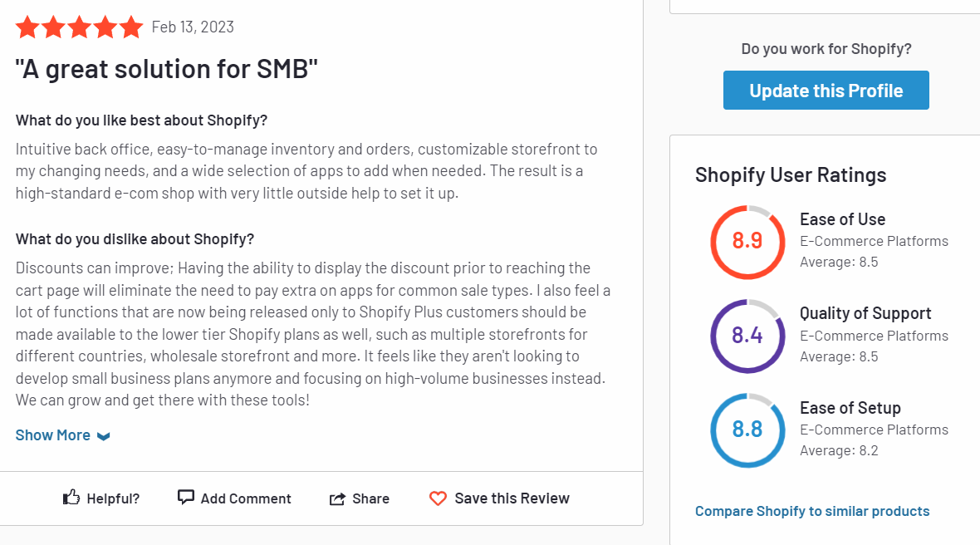Screen dimensions: 980x545
Task: Click the Update this Profile button
Action: (826, 91)
